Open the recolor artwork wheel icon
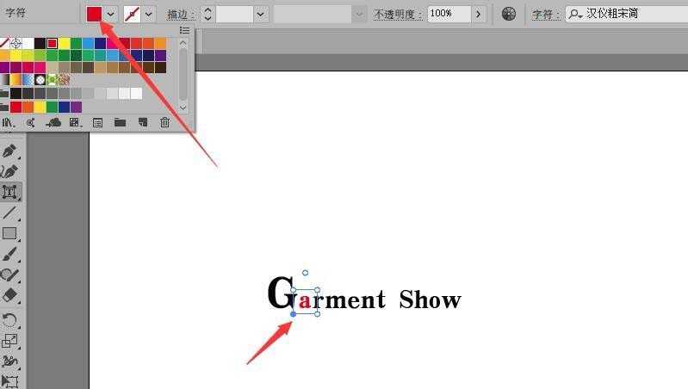Screen dimensions: 688x389 click(x=509, y=14)
